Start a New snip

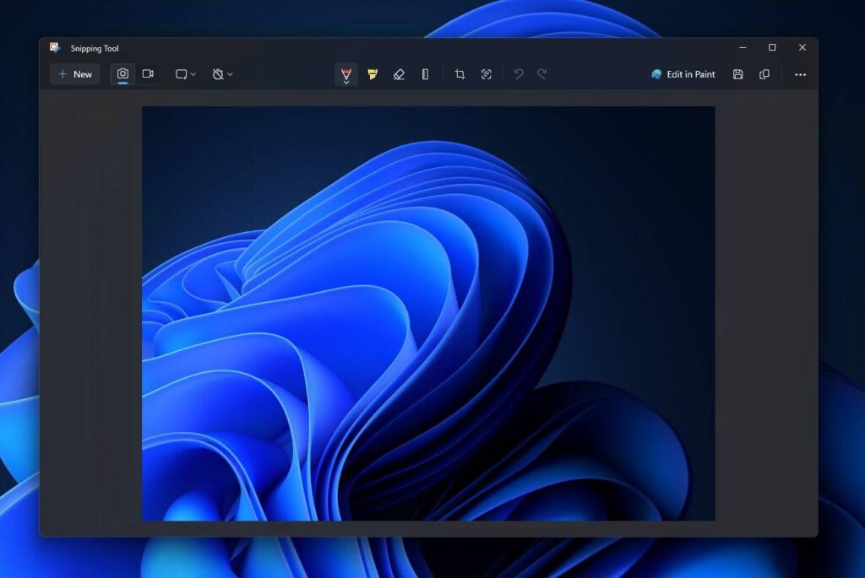coord(75,74)
